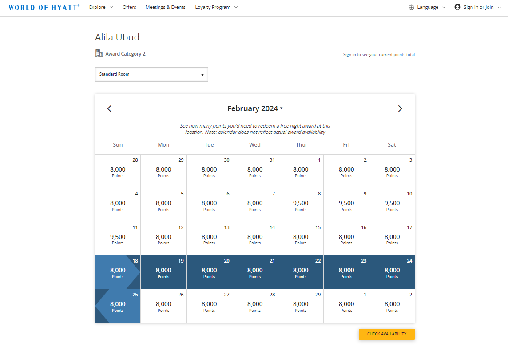Advance to next month with the right chevron
Image resolution: width=508 pixels, height=347 pixels.
[400, 108]
